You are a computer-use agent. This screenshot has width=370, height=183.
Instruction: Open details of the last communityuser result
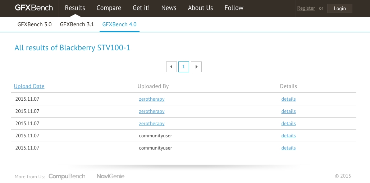click(x=288, y=148)
